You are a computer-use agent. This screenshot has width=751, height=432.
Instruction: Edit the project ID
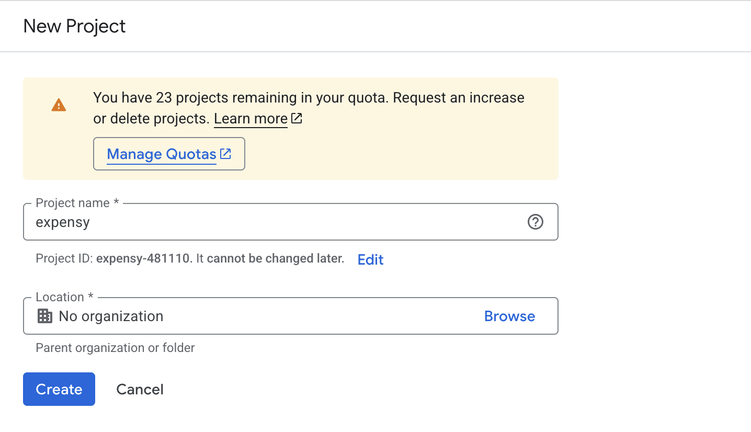point(370,259)
